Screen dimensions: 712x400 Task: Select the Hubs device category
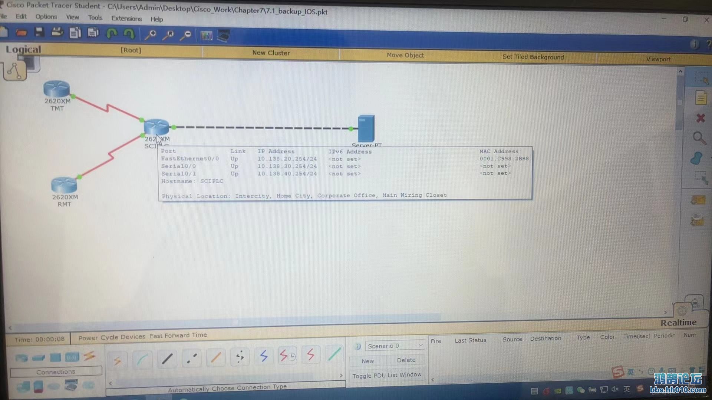[55, 357]
